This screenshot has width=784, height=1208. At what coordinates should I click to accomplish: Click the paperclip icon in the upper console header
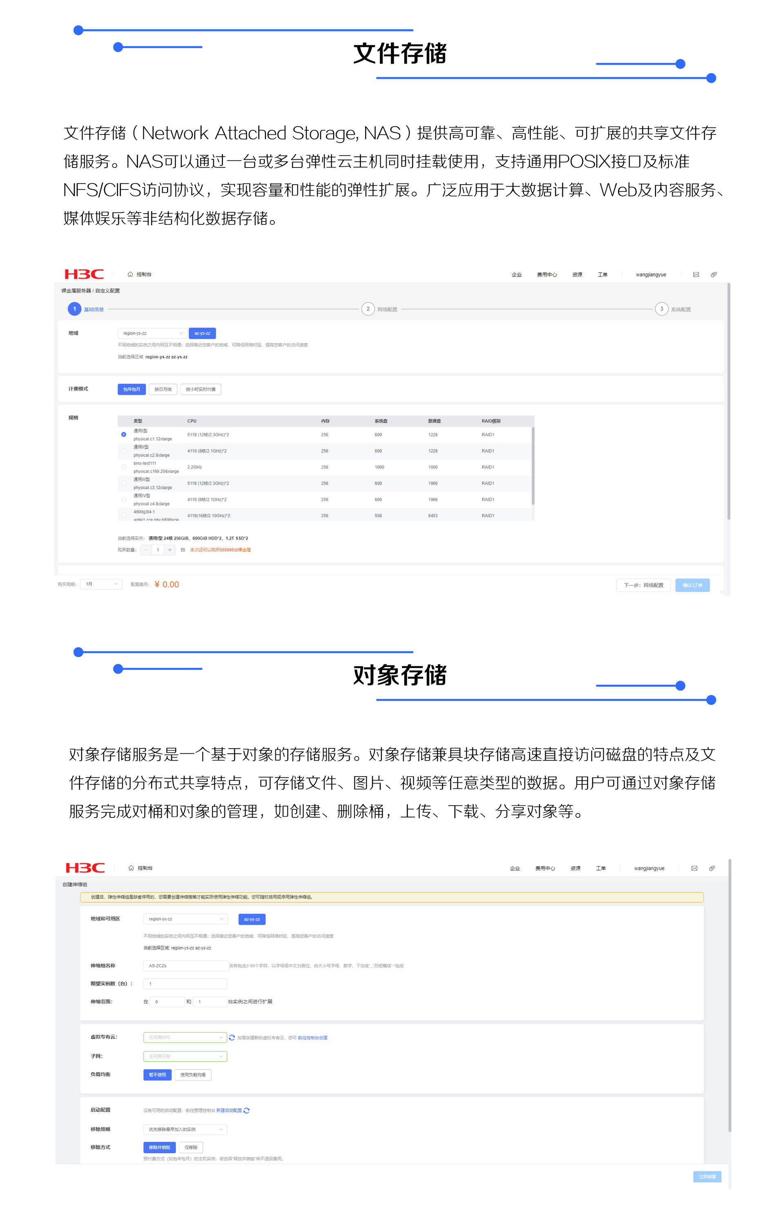tap(713, 275)
